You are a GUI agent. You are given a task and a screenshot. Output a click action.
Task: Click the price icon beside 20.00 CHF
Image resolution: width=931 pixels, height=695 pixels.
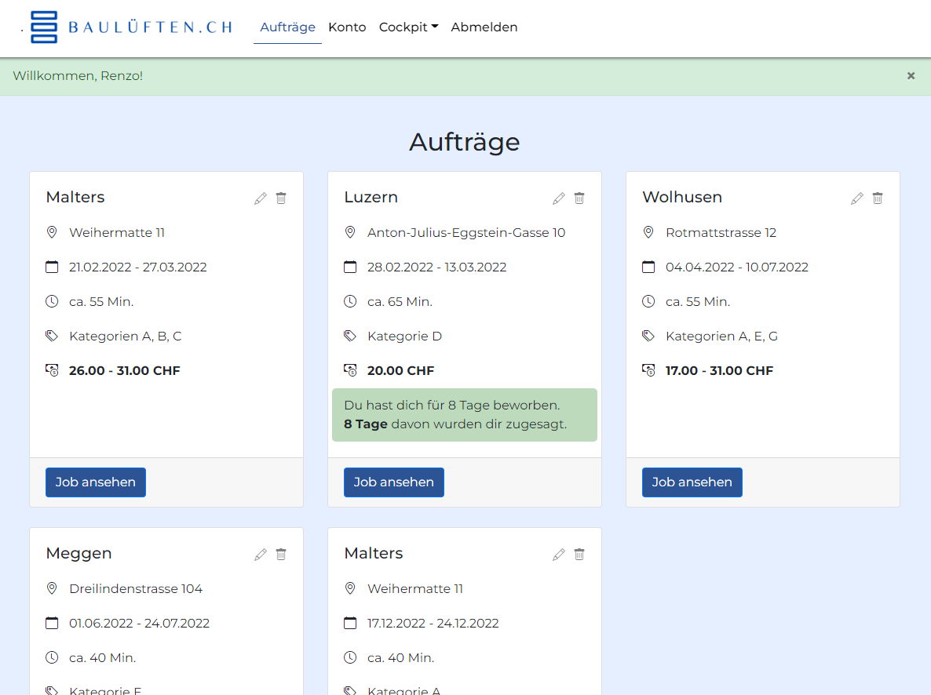[x=350, y=370]
